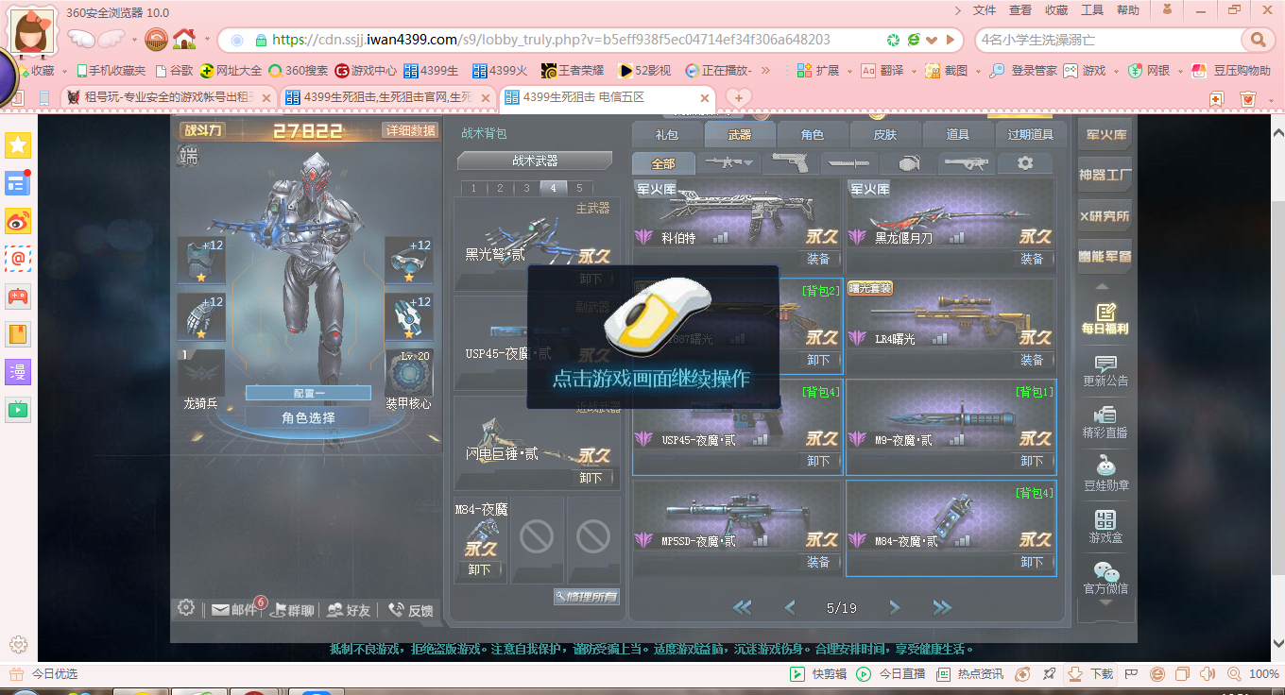
Task: Jump to the first weapon page
Action: (743, 607)
